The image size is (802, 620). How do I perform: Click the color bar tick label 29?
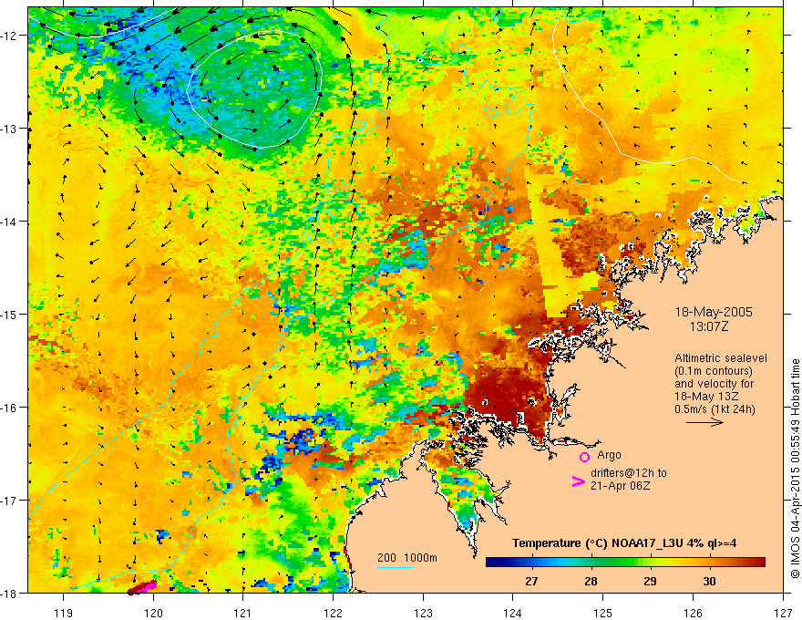(650, 581)
